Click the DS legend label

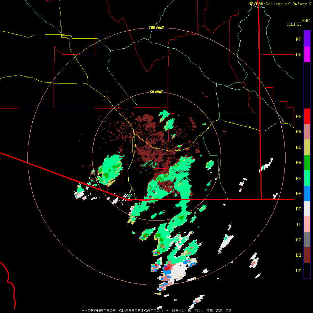[x=298, y=209]
